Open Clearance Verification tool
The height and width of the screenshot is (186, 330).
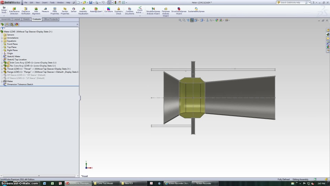coord(26,11)
